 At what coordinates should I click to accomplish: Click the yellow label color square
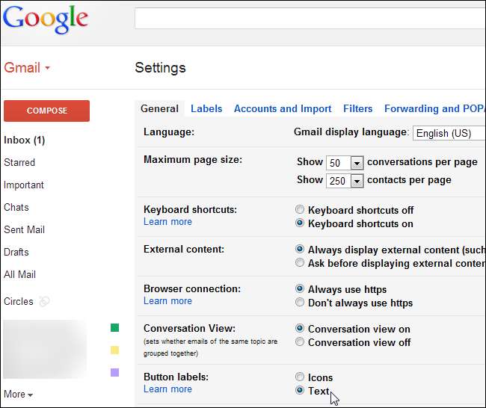click(x=114, y=350)
